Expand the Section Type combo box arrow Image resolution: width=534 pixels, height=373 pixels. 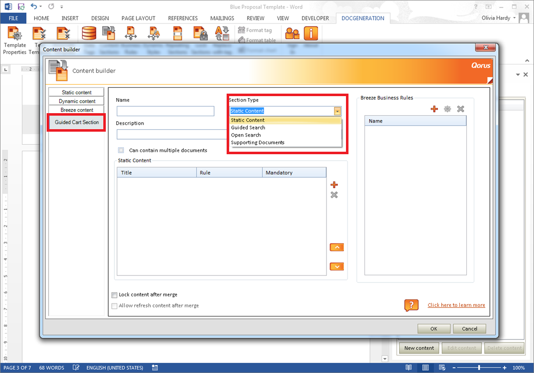pos(337,111)
